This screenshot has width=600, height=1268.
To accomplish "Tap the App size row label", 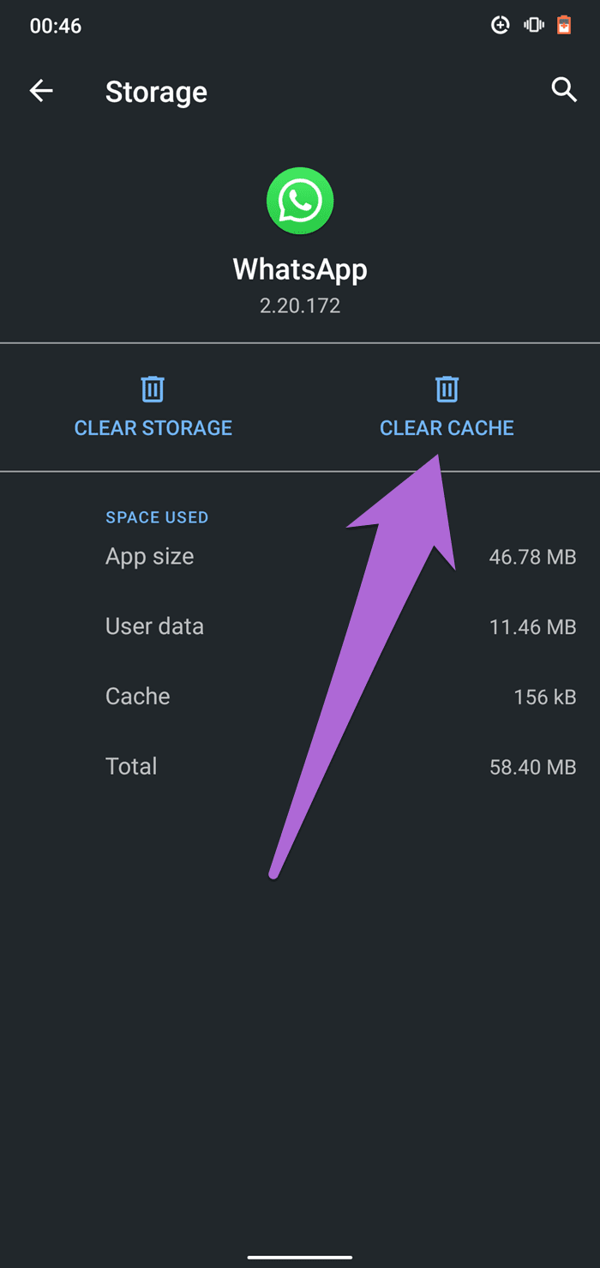I will tap(149, 557).
